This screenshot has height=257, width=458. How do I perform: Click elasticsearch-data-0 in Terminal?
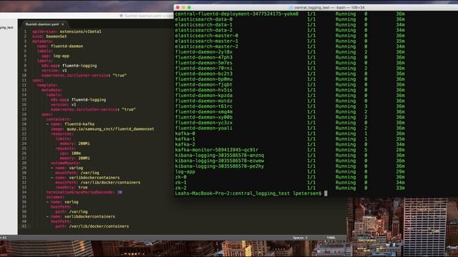[x=203, y=19]
